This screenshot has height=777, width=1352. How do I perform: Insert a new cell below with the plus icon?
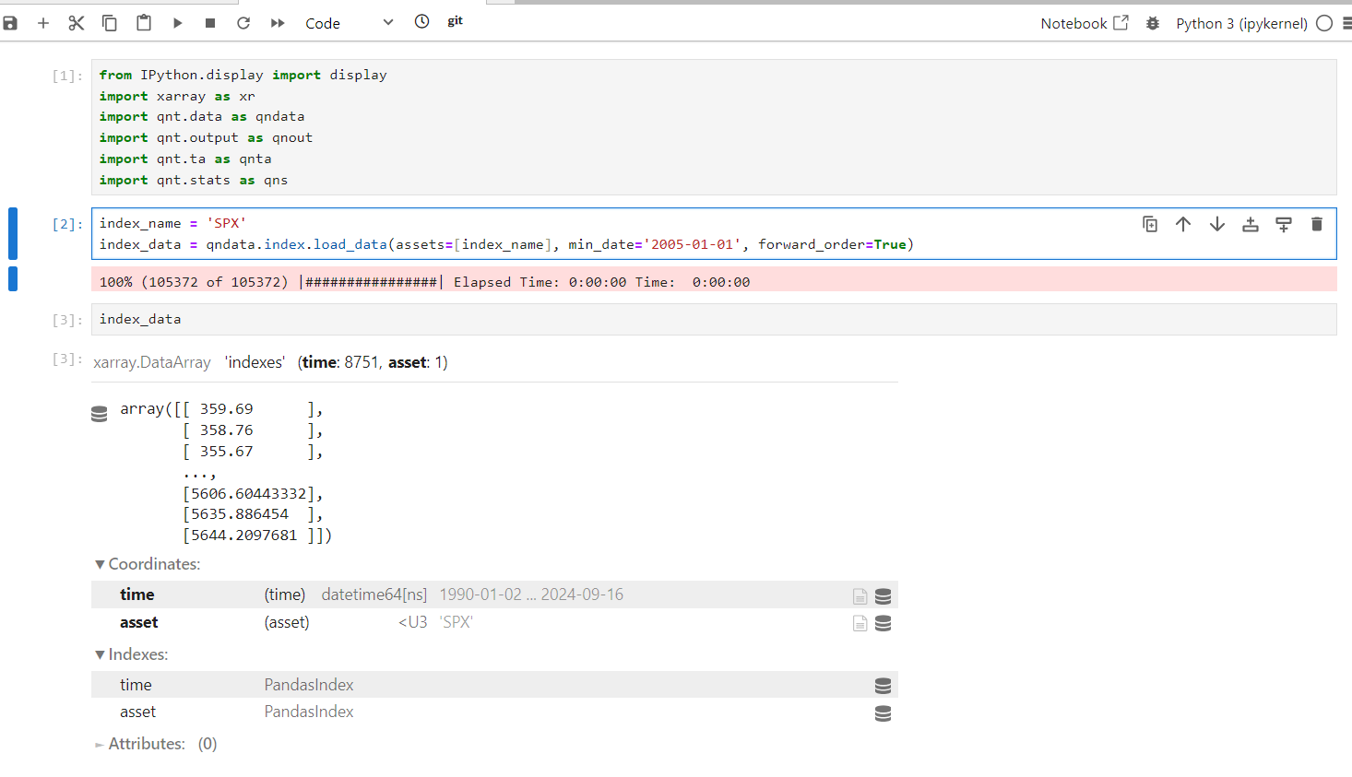coord(43,23)
